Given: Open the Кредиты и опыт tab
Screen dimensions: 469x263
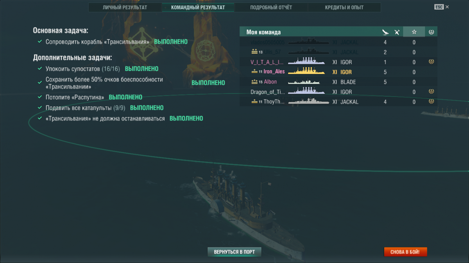Looking at the screenshot, I should click(344, 7).
